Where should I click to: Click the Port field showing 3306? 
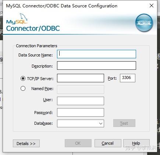[x=128, y=78]
